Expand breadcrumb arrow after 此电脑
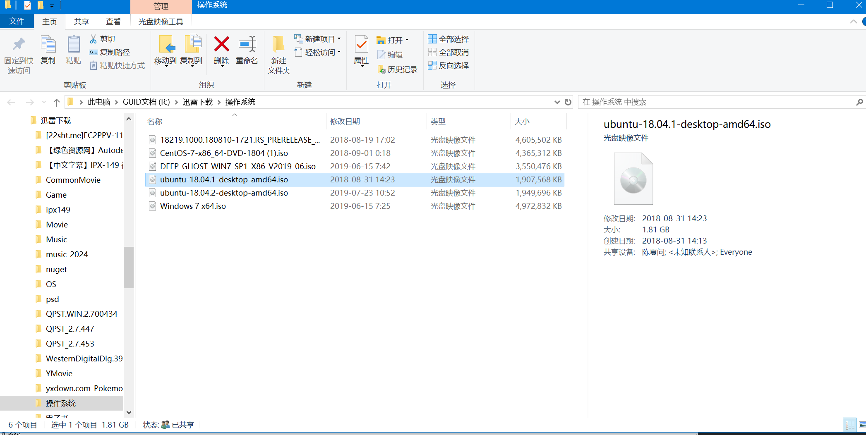The image size is (866, 435). tap(116, 102)
